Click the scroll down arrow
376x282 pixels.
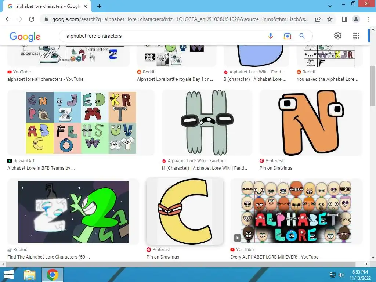(x=373, y=258)
